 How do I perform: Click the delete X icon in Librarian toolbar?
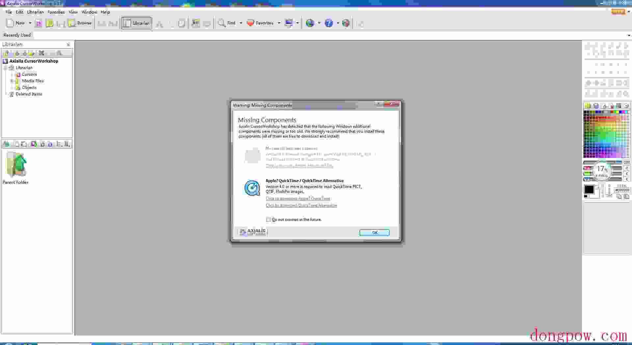click(x=41, y=53)
